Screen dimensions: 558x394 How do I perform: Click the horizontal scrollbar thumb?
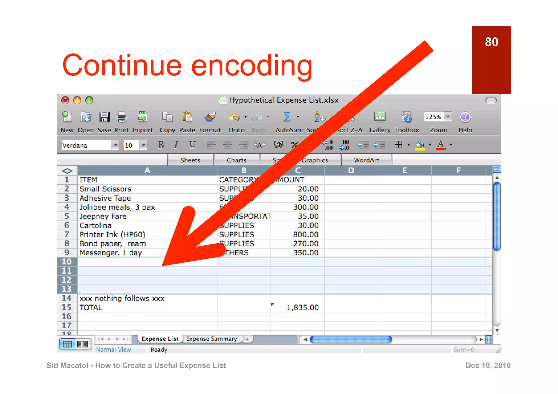351,339
